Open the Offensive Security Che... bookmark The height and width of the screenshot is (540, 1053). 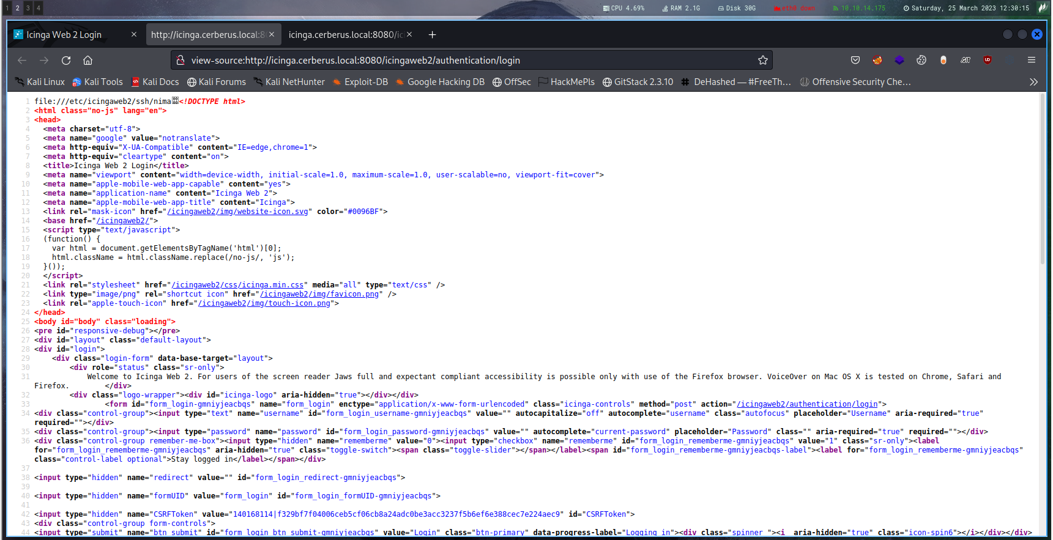pyautogui.click(x=855, y=82)
